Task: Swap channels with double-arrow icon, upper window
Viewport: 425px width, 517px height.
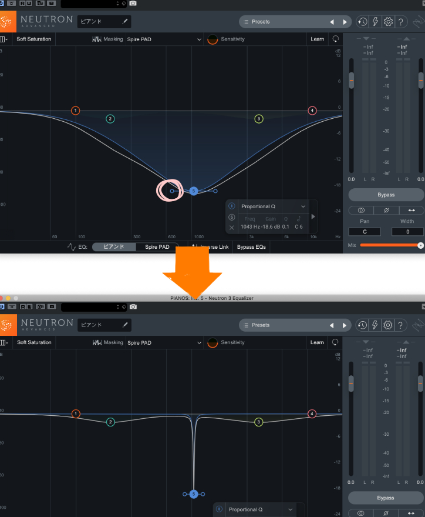Action: pyautogui.click(x=411, y=211)
